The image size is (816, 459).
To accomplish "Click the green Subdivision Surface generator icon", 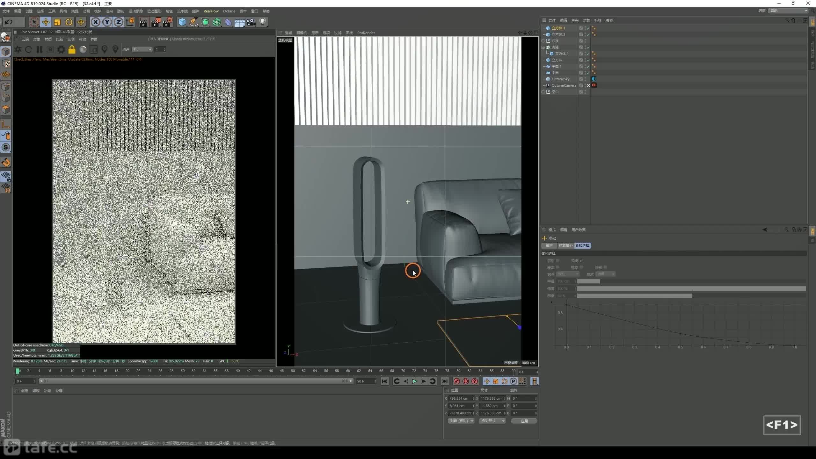I will pos(205,22).
